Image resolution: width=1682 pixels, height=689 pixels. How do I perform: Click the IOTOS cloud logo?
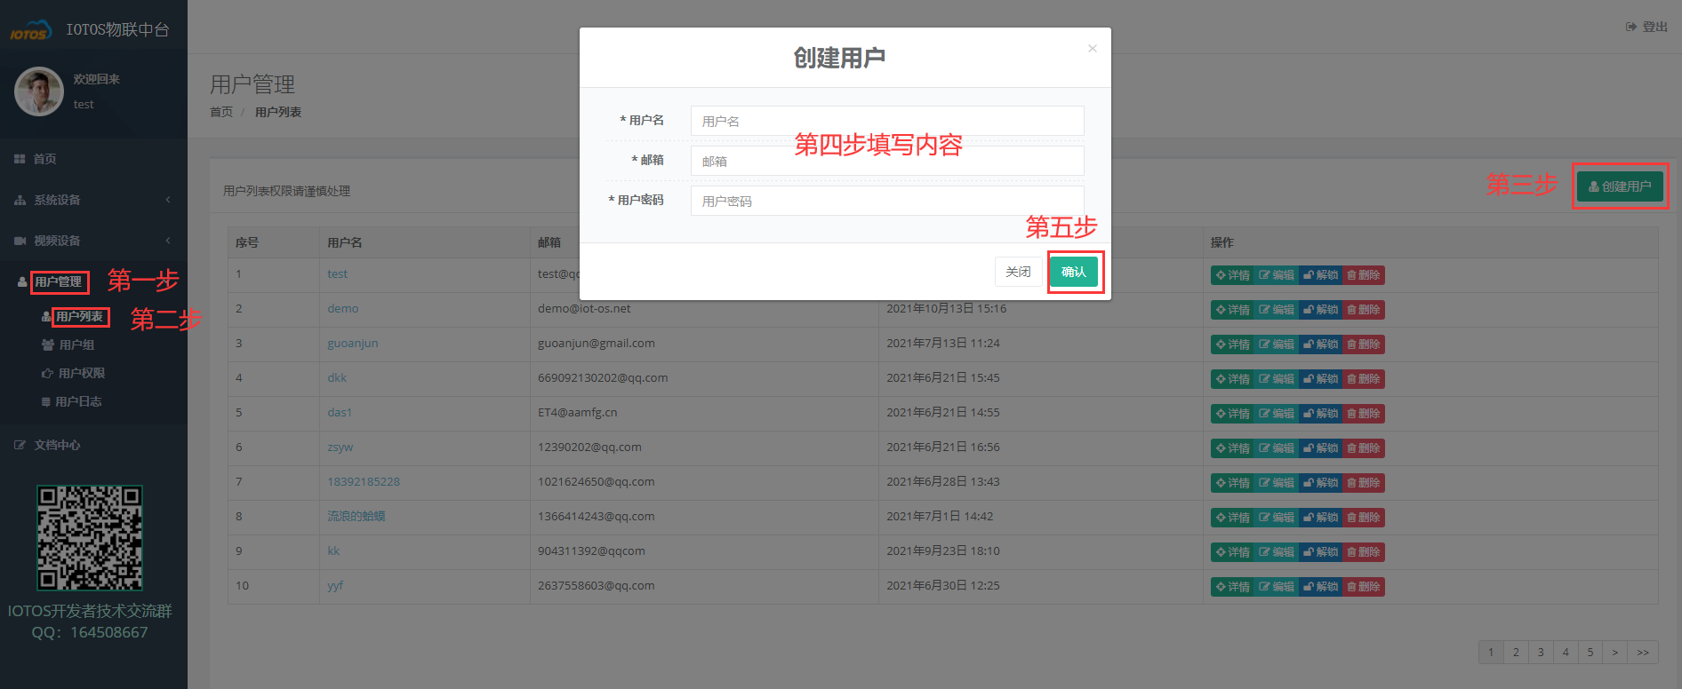coord(31,30)
